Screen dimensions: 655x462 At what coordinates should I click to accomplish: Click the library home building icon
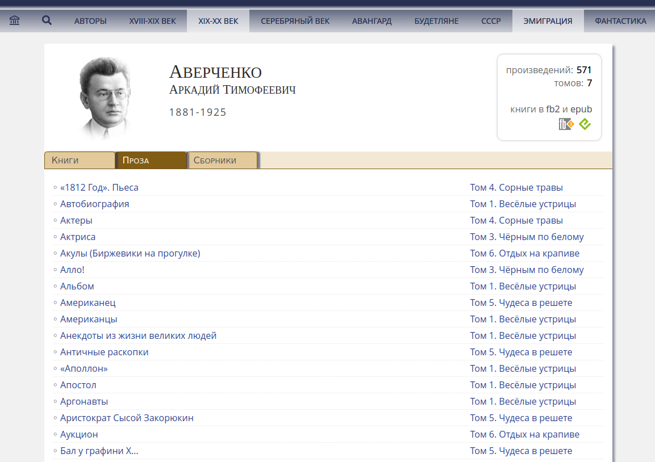tap(15, 21)
